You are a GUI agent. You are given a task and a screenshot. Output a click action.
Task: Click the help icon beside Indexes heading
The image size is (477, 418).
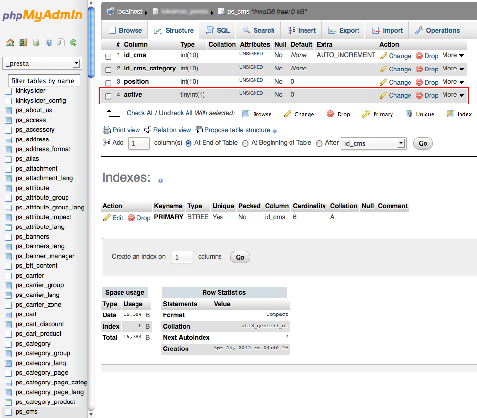click(161, 180)
